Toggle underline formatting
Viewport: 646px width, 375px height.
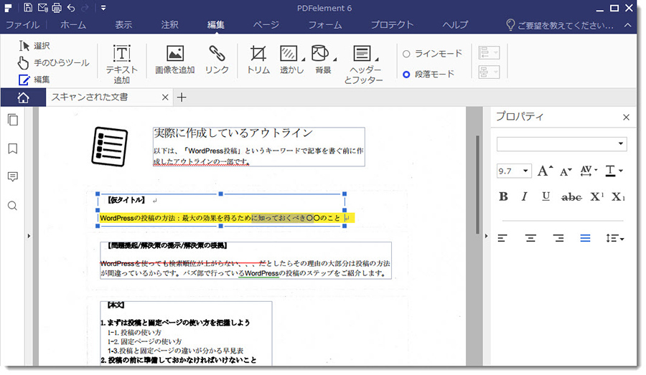coord(546,196)
